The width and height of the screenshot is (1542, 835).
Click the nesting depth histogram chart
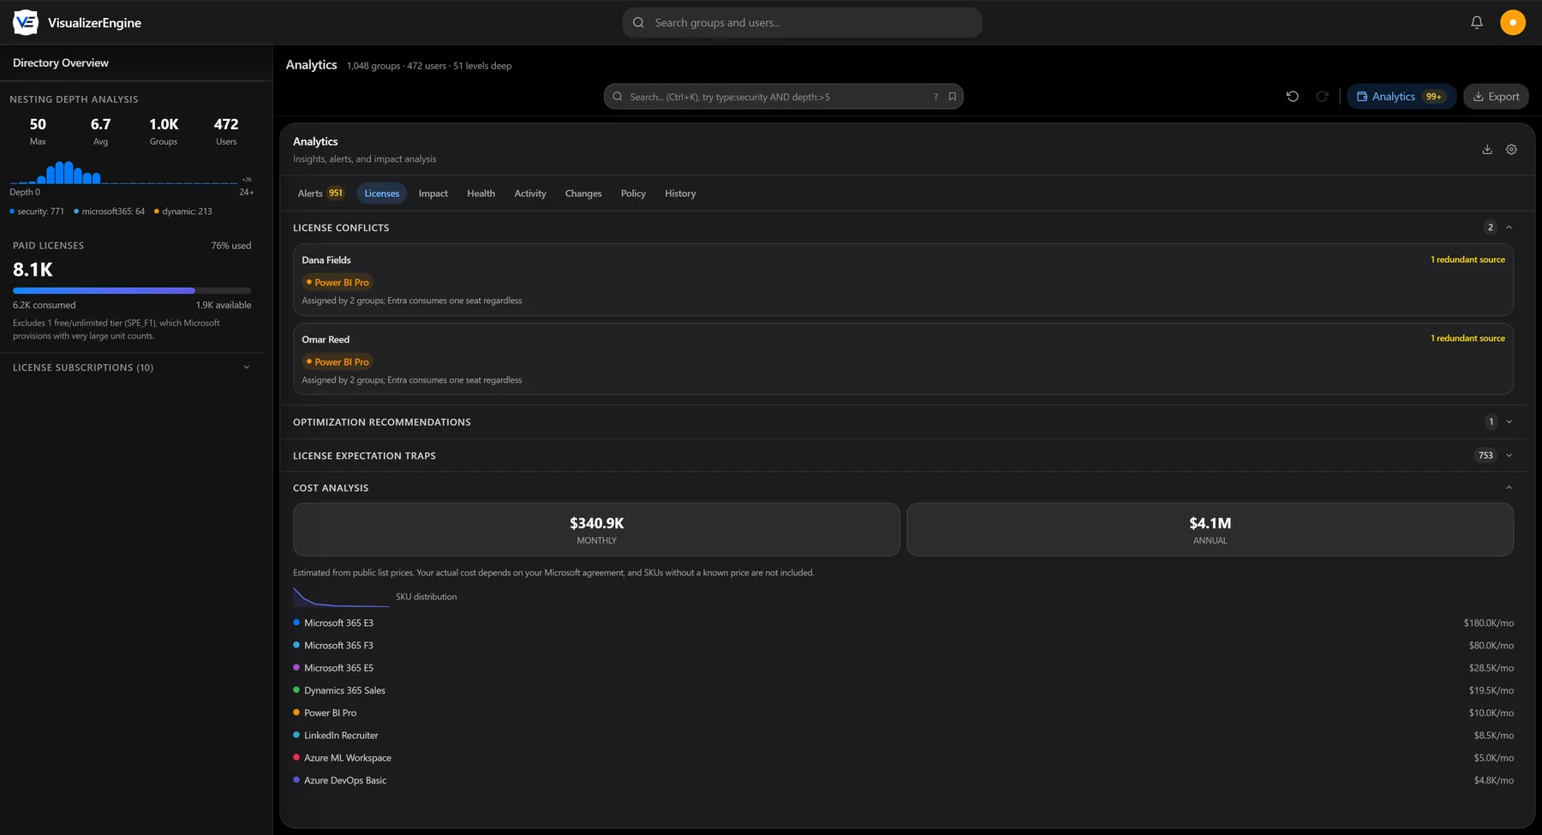click(x=124, y=172)
